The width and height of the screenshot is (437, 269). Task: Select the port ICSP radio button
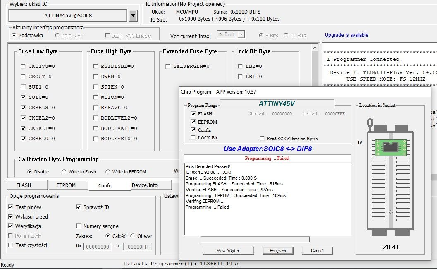[x=57, y=35]
